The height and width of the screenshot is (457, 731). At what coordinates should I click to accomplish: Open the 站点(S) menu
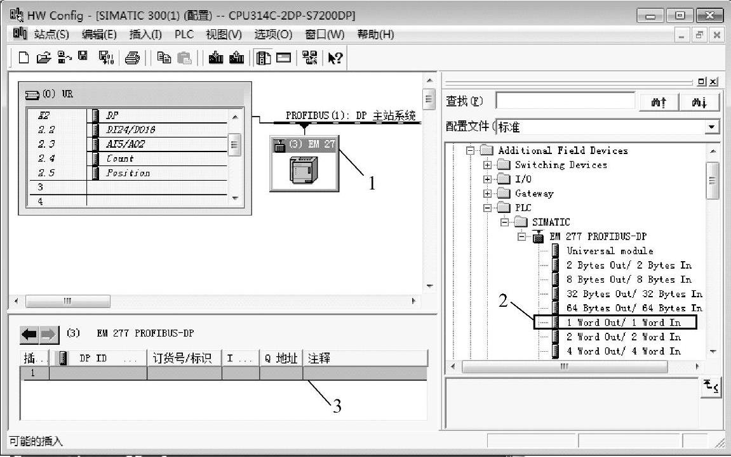coord(51,34)
